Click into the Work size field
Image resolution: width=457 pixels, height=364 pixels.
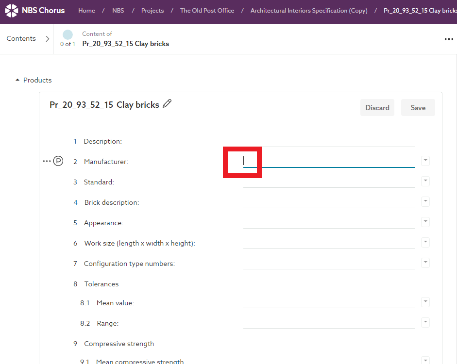pyautogui.click(x=329, y=243)
